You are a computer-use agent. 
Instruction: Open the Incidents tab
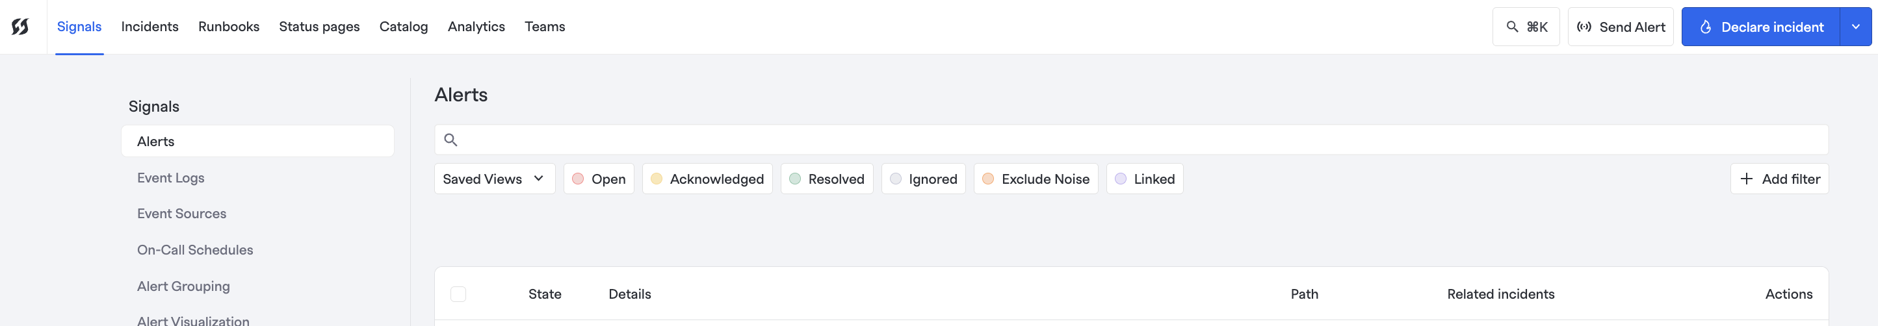[150, 27]
